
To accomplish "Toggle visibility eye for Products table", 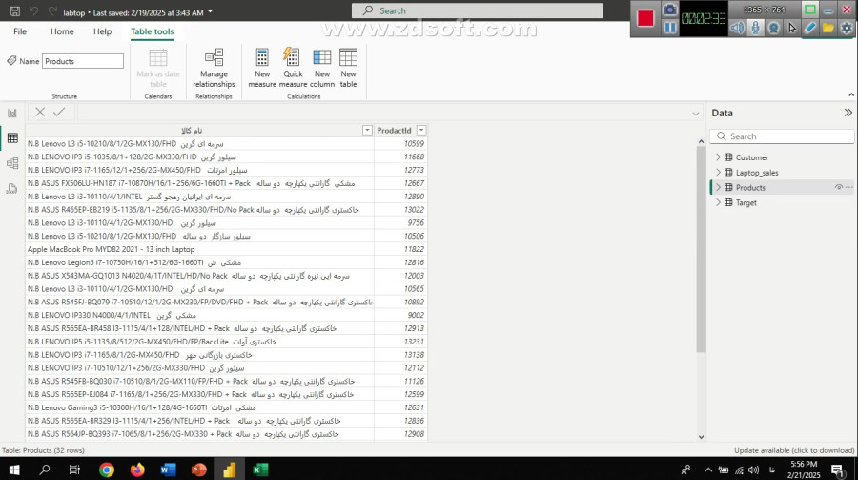I will pos(838,187).
